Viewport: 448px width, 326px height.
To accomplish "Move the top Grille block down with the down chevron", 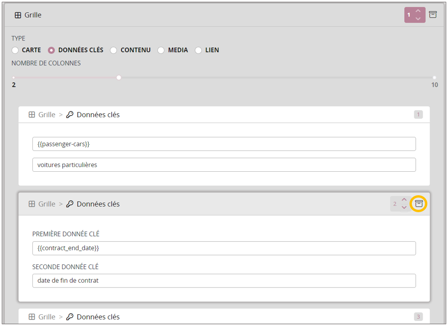I will pos(418,19).
